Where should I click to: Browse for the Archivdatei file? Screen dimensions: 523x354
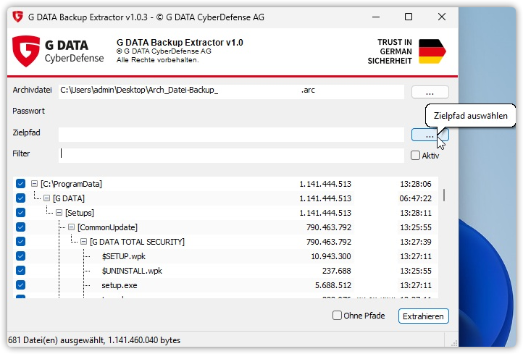coord(430,92)
